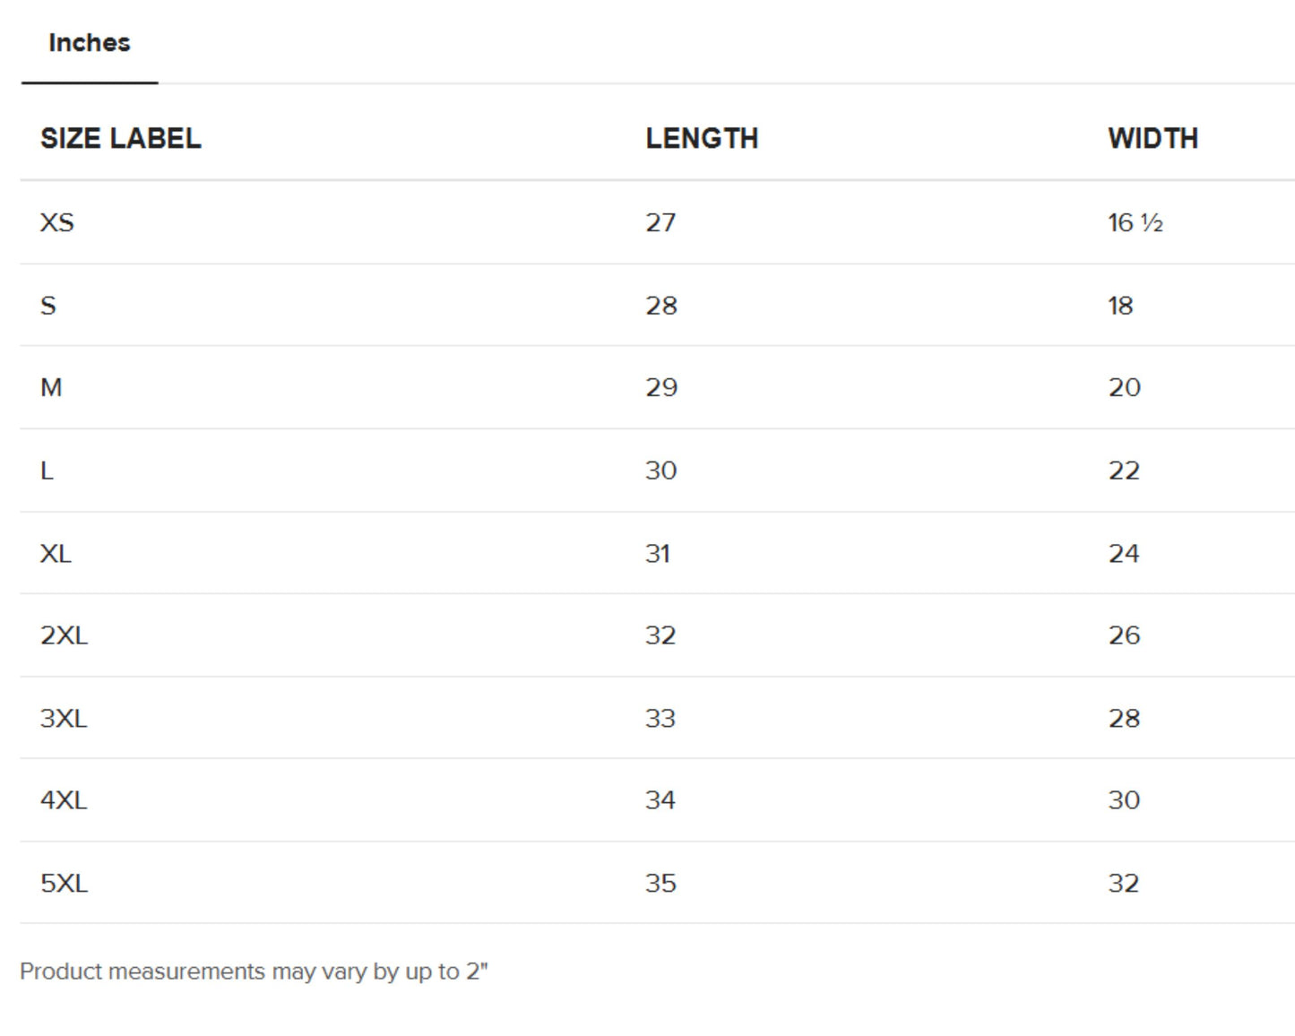Select the 5XL size label
Image resolution: width=1295 pixels, height=1036 pixels.
point(64,884)
